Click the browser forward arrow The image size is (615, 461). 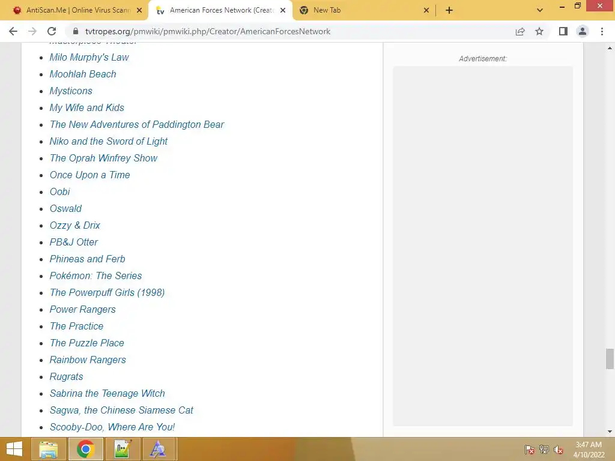click(x=32, y=31)
